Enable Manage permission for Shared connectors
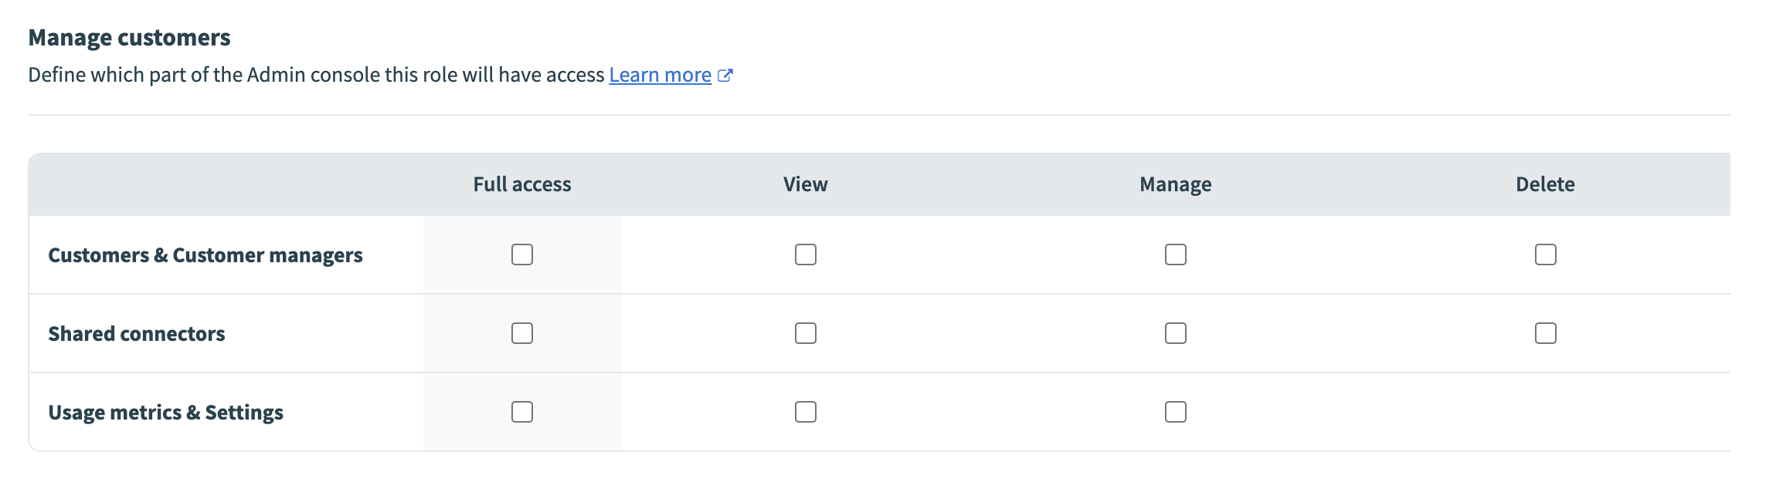Screen dimensions: 1776x482 click(x=1176, y=333)
